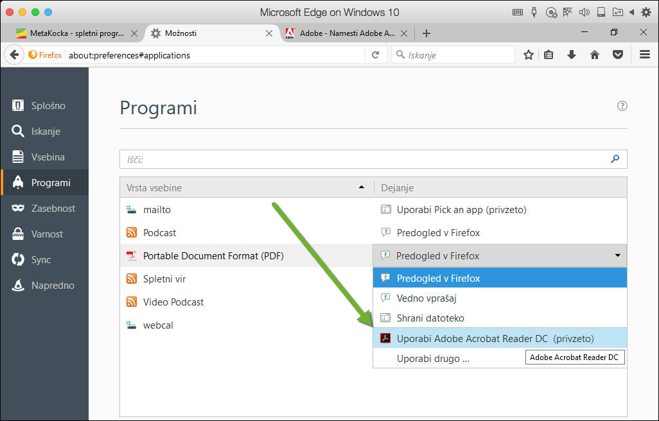Click the mailto protocol icon
The image size is (659, 421).
(132, 209)
